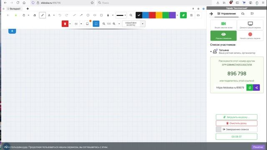Select the hand pan tool
Image resolution: width=267 pixels, height=150 pixels.
pos(24,15)
